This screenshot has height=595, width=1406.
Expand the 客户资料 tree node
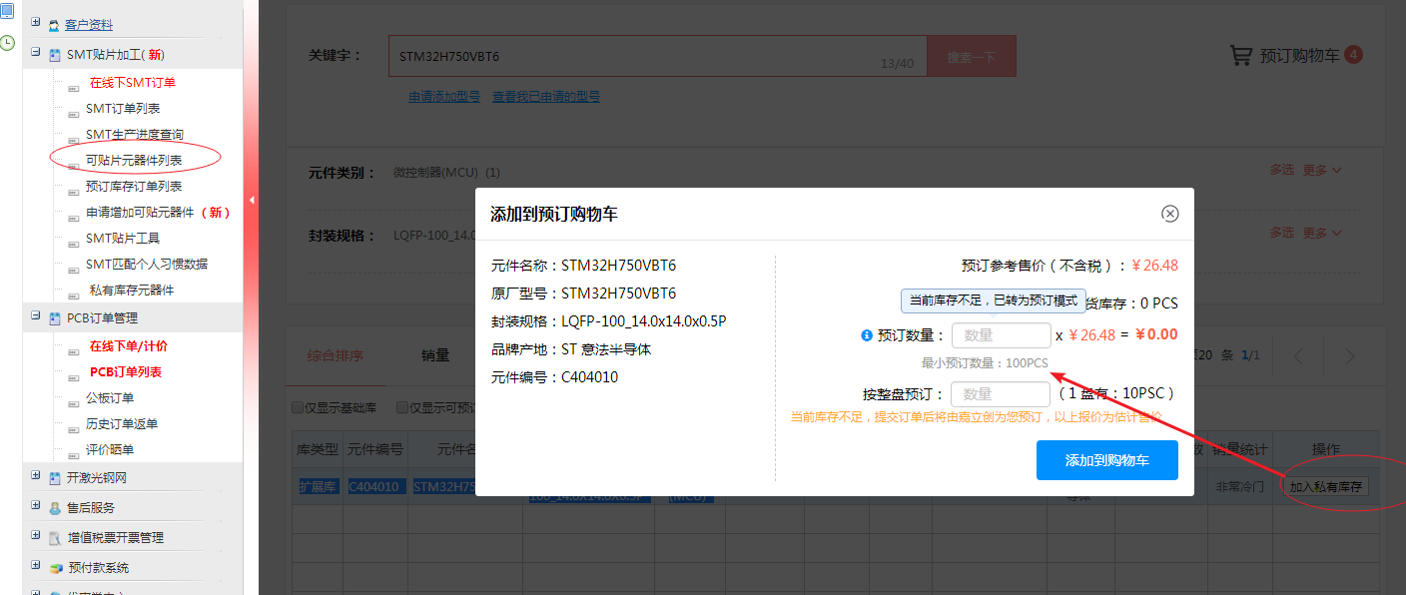click(x=36, y=23)
